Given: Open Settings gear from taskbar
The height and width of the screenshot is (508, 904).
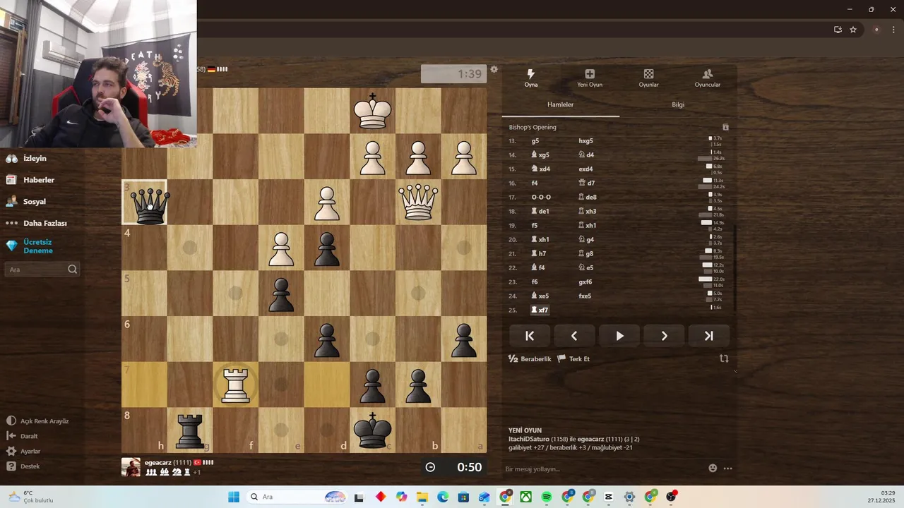Looking at the screenshot, I should pyautogui.click(x=629, y=497).
